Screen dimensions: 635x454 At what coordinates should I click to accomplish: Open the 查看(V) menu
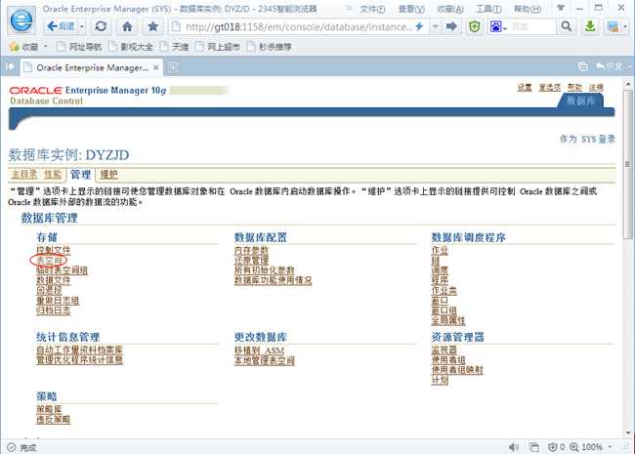click(x=411, y=9)
